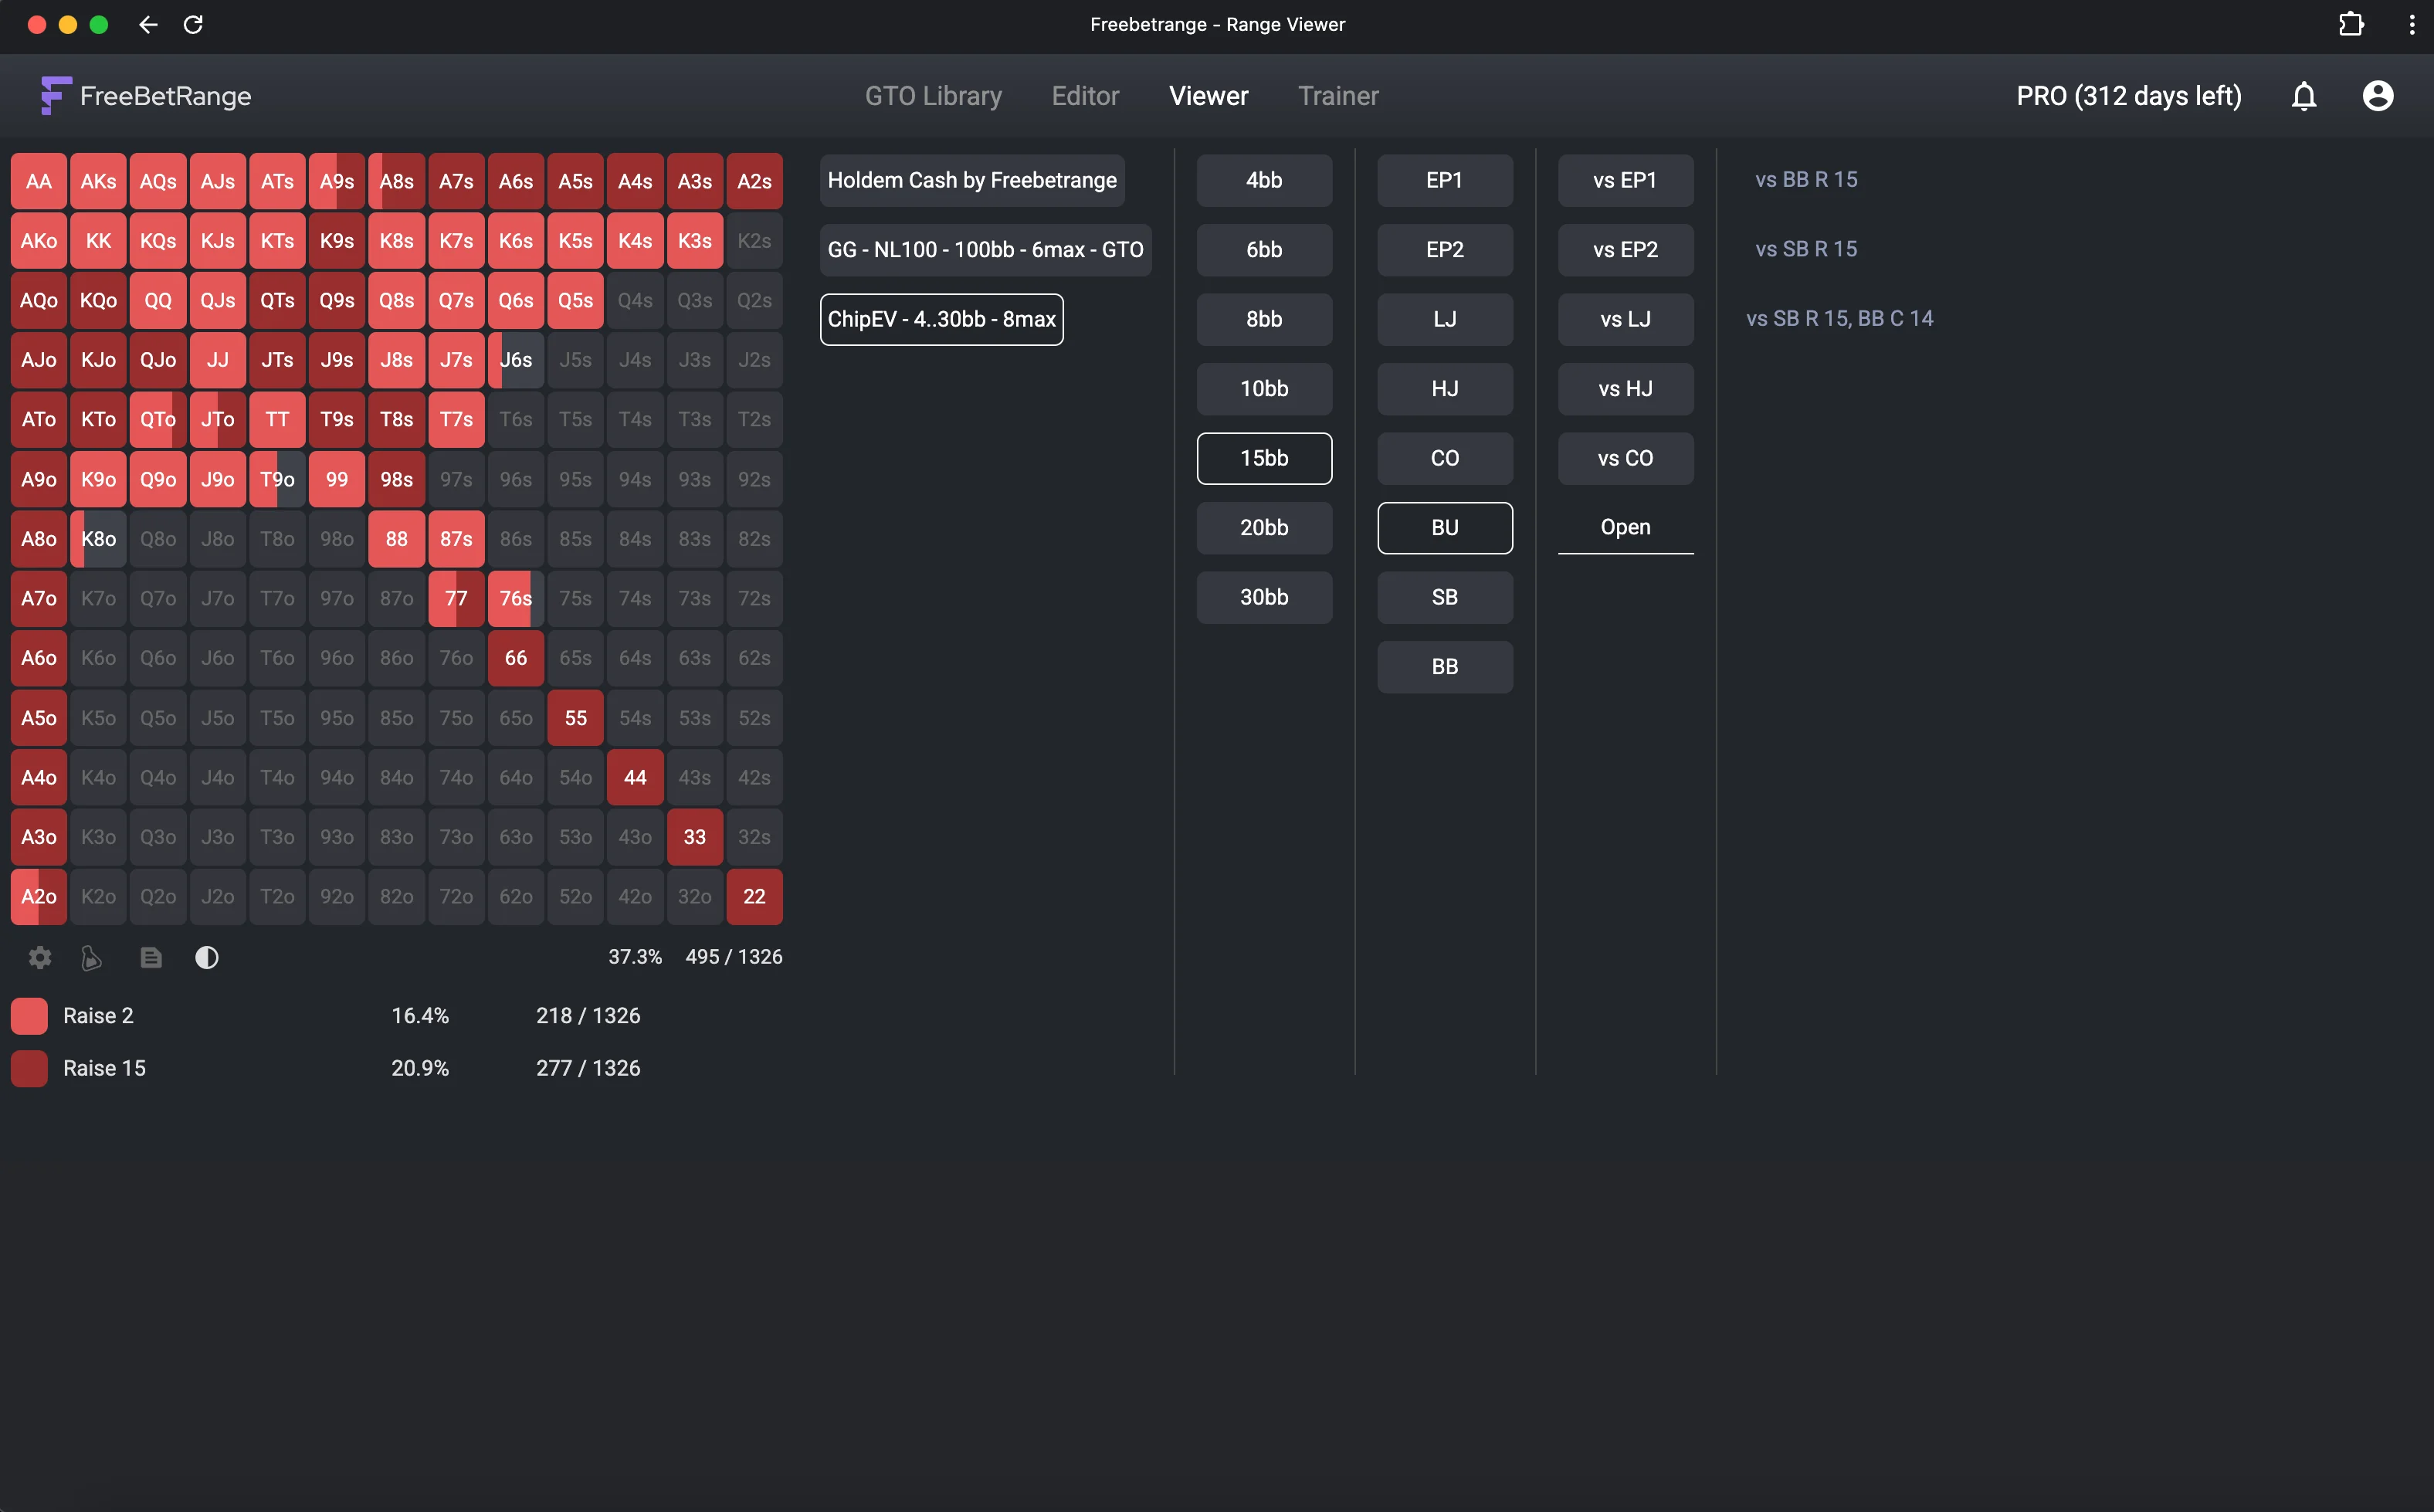
Task: Click the Raise 2 color swatch
Action: 29,1015
